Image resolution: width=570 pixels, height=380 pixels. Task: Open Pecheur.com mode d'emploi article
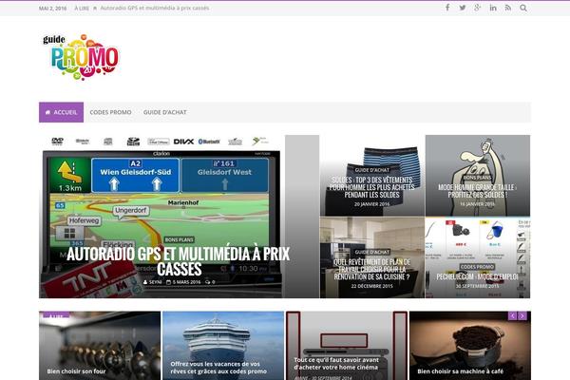(x=477, y=276)
